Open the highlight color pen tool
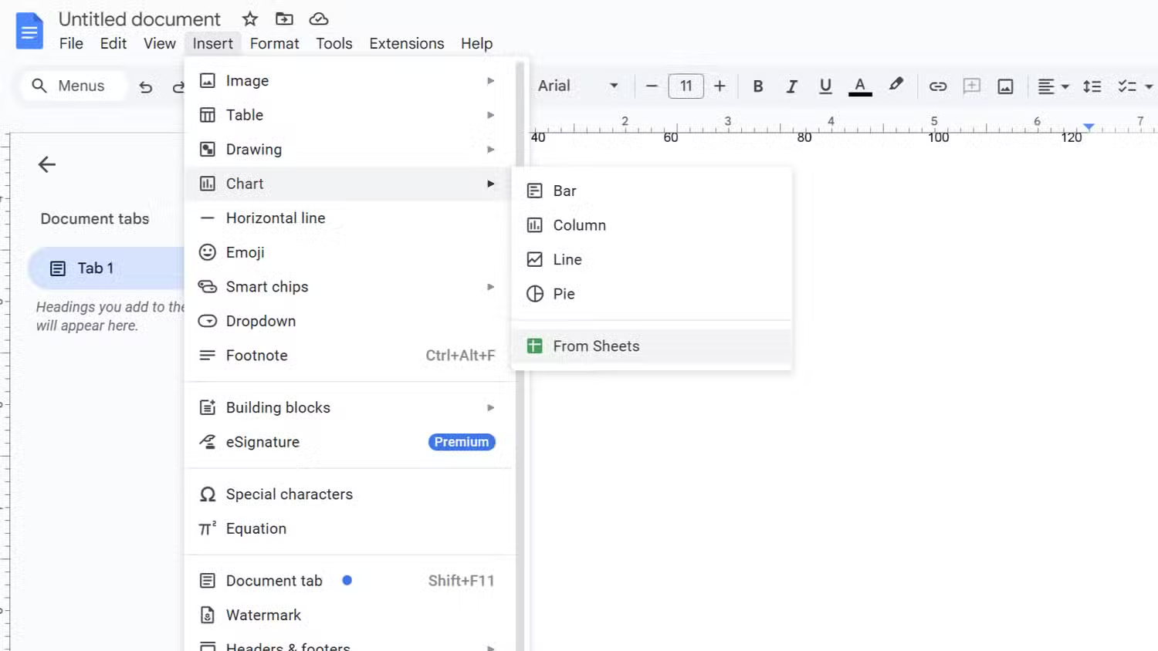 (x=896, y=85)
